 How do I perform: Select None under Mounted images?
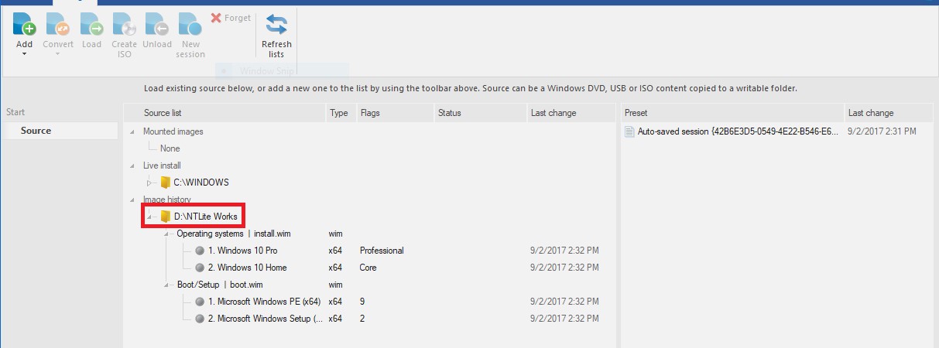pos(170,148)
